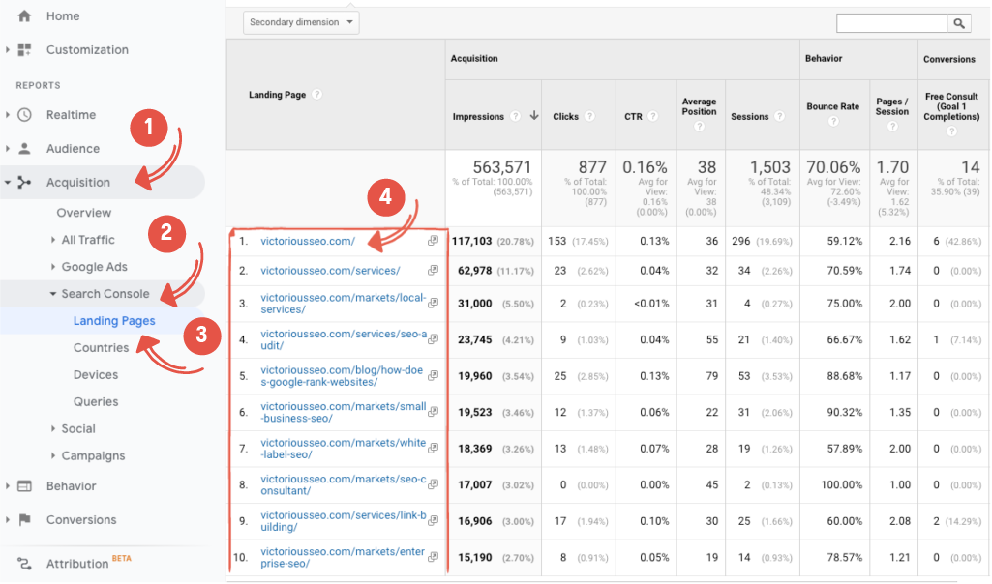
Task: Click the search magnifier button
Action: click(959, 23)
